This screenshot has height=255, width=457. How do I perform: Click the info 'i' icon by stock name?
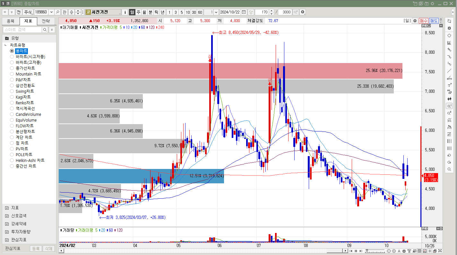pos(125,12)
